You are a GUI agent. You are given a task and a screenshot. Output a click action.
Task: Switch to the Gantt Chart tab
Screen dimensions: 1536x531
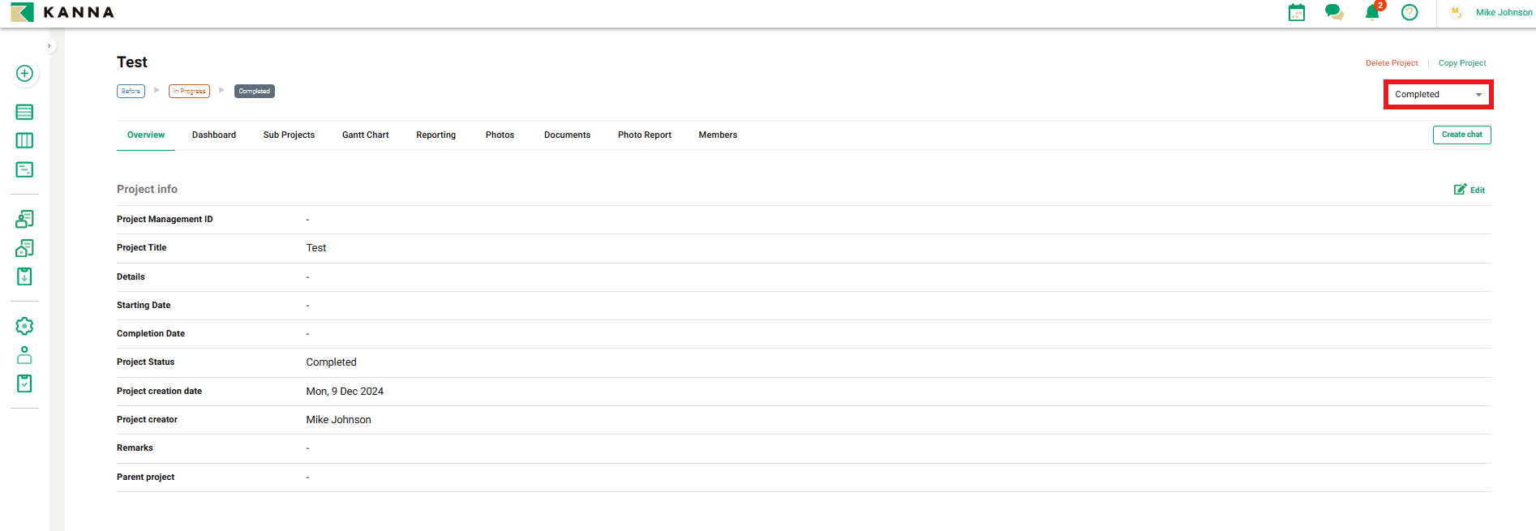coord(365,135)
